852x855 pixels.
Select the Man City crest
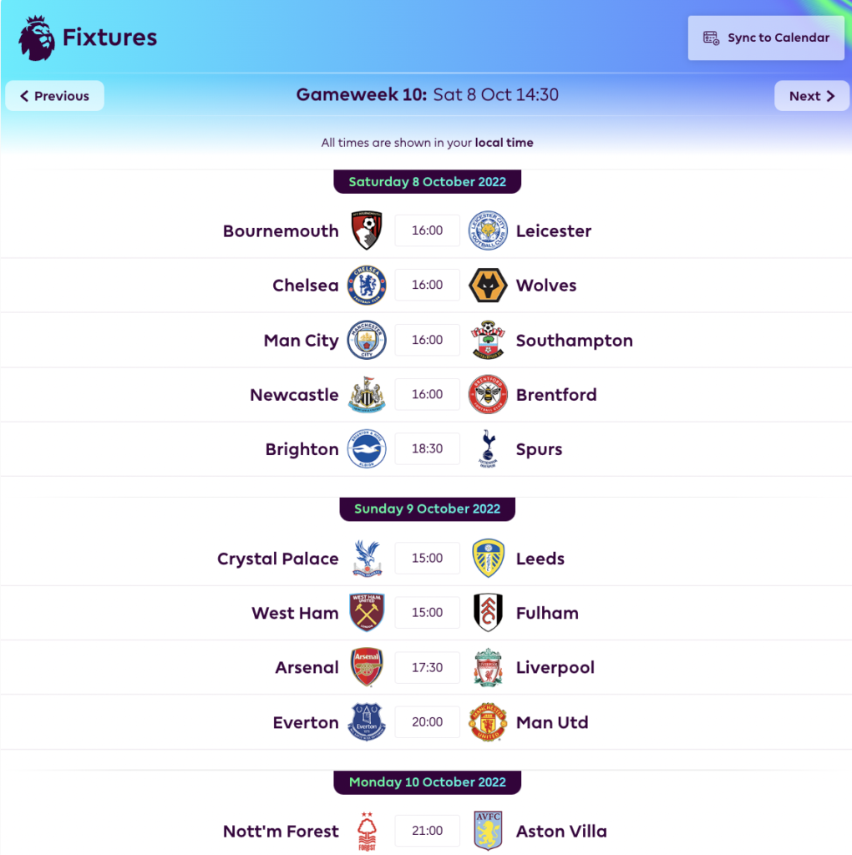367,340
